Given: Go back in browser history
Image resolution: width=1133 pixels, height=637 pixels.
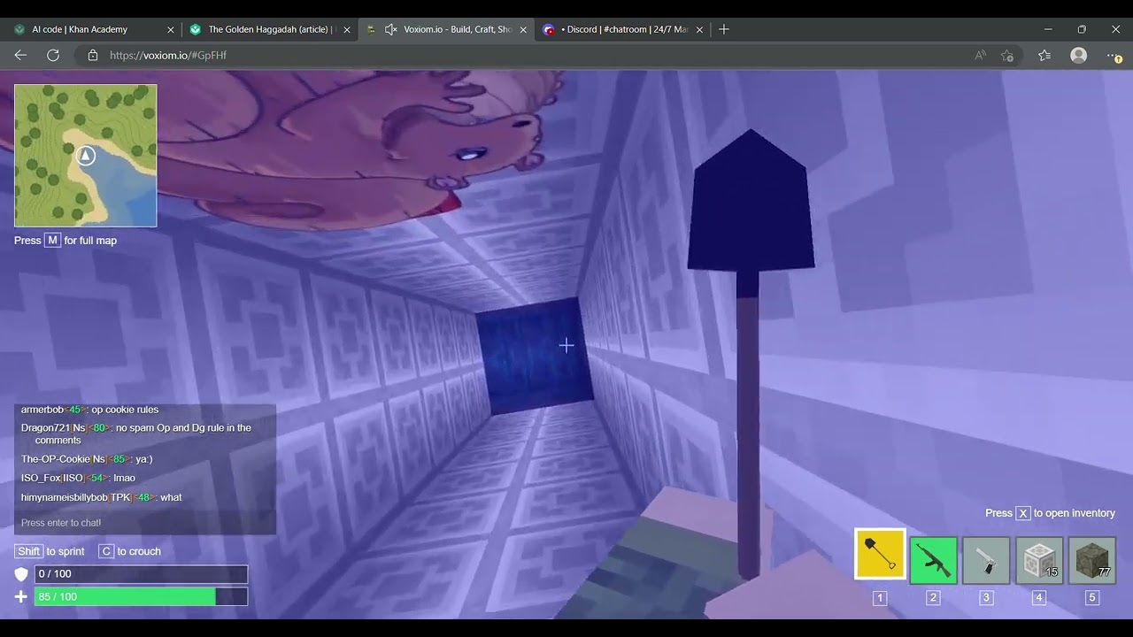Looking at the screenshot, I should coord(20,55).
